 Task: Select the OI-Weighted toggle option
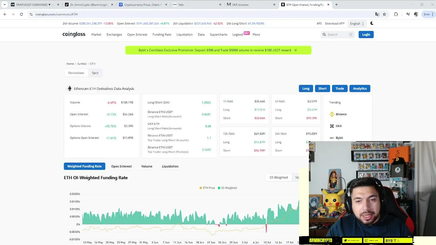(278, 177)
